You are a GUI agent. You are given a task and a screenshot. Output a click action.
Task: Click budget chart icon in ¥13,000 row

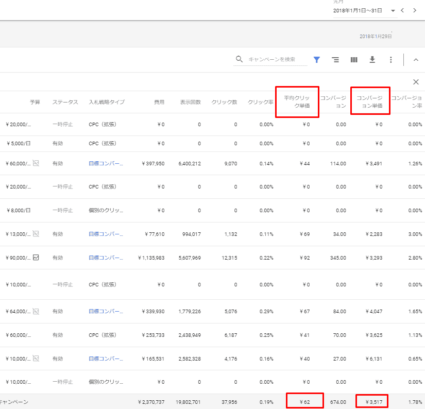[36, 234]
